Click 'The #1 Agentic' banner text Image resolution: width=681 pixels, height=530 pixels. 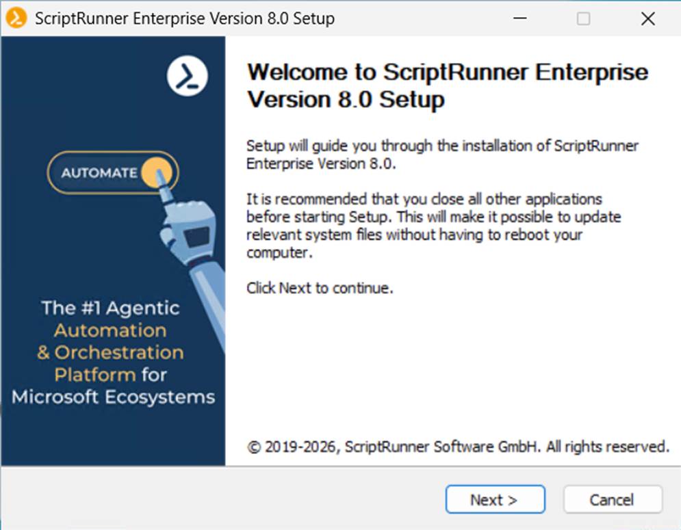(x=110, y=308)
